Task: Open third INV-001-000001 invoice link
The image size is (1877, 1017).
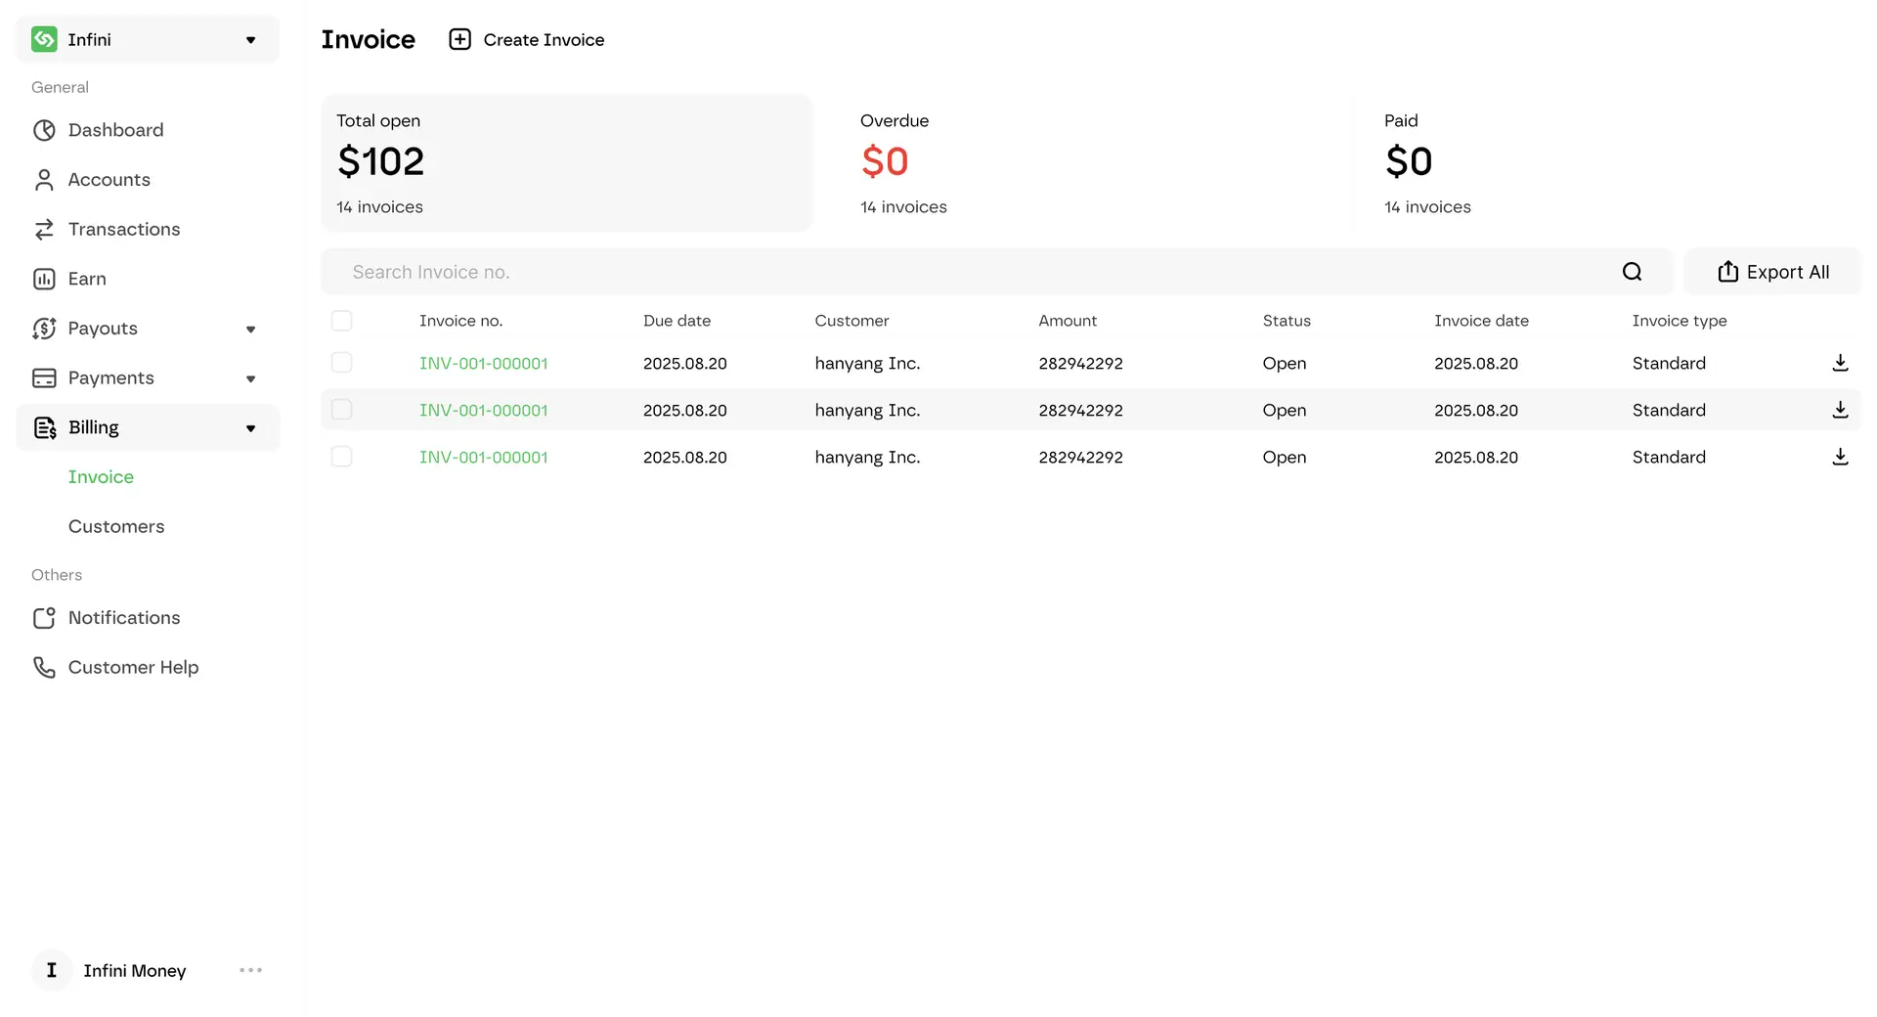Action: point(484,457)
